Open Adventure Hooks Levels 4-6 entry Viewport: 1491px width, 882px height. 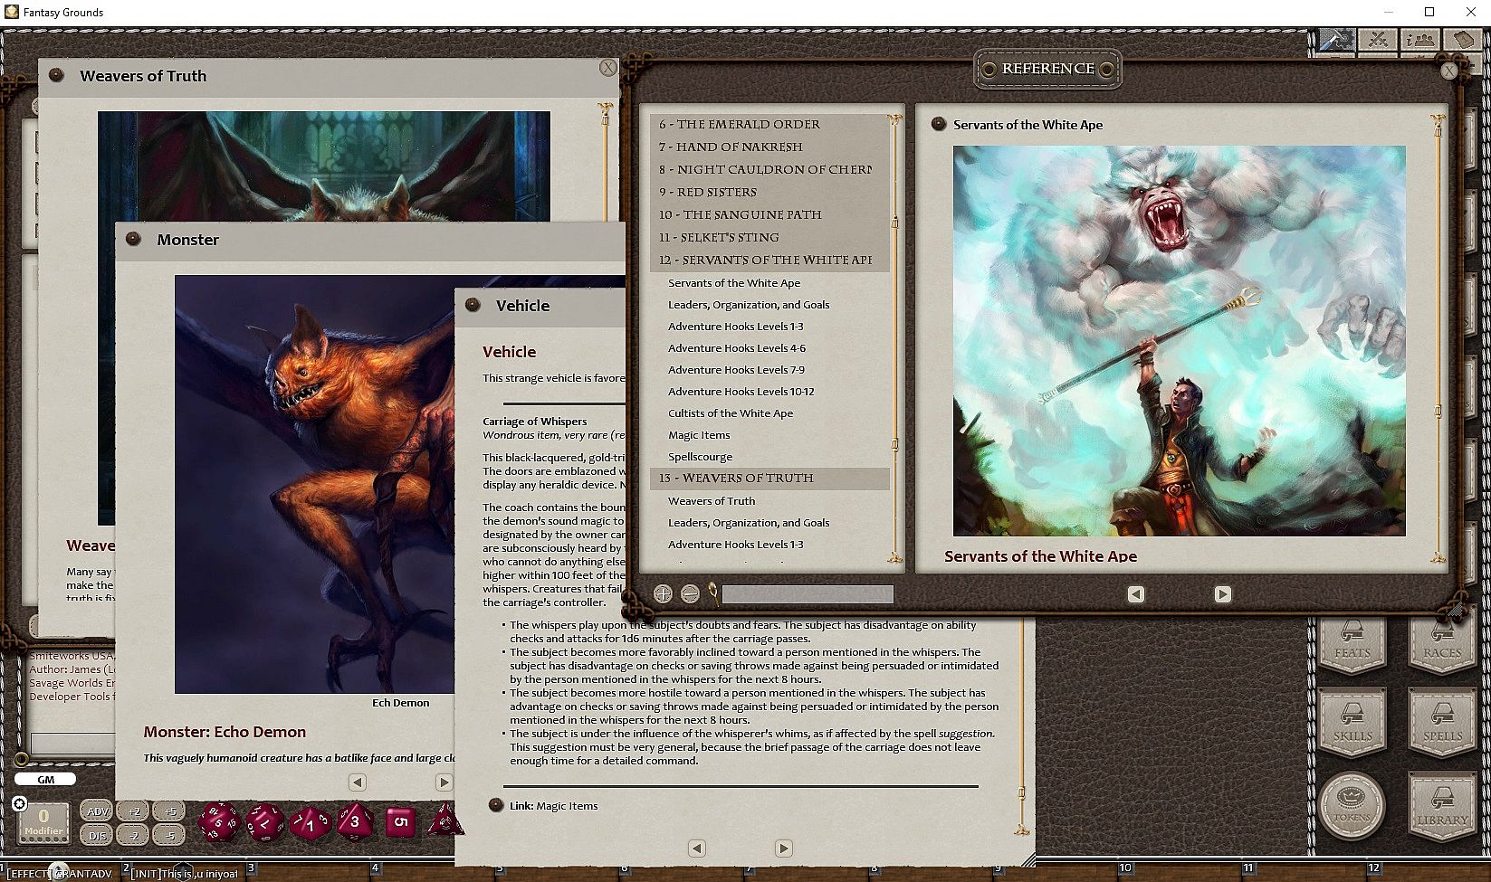tap(737, 348)
